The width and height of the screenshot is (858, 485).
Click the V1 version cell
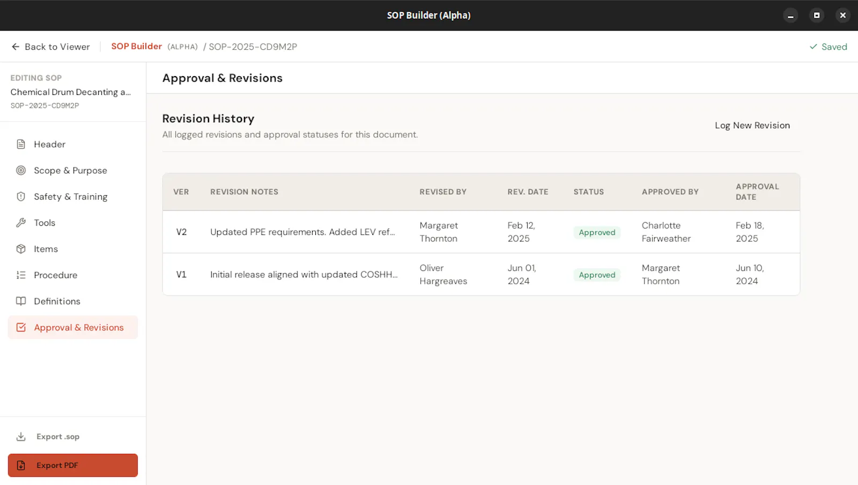[x=181, y=274]
